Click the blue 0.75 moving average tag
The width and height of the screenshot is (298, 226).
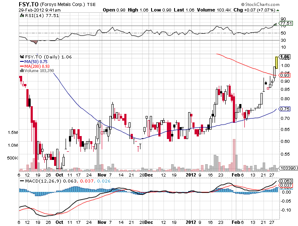(x=284, y=109)
